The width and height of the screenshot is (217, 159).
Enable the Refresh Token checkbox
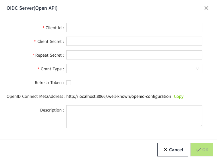coord(69,83)
